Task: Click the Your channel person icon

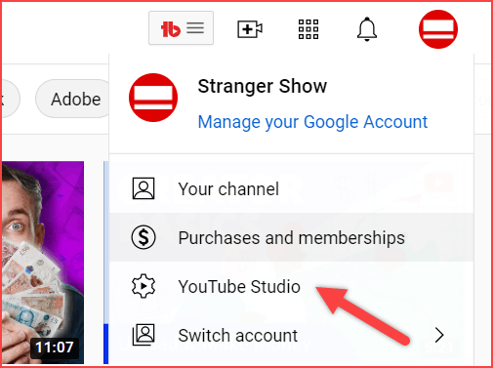Action: coord(144,188)
